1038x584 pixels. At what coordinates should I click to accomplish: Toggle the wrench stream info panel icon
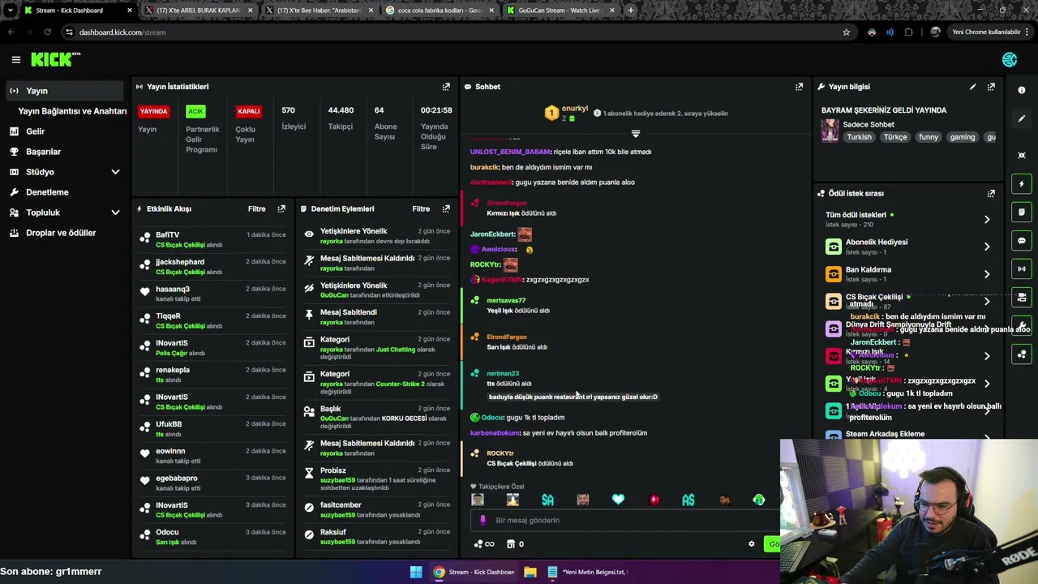[1022, 326]
